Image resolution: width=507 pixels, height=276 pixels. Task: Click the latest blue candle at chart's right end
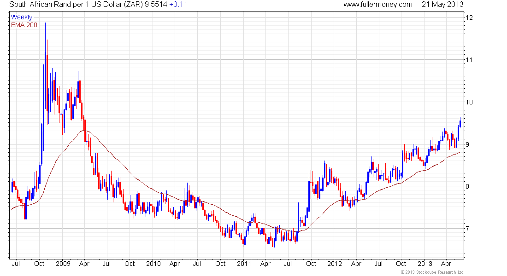[x=460, y=123]
